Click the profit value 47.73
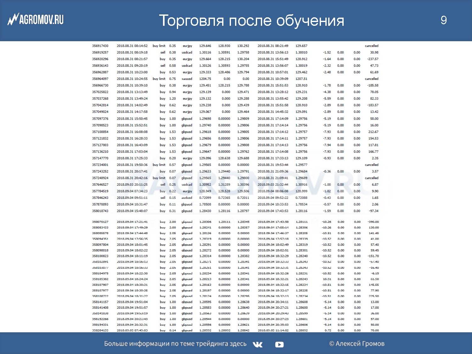Screen dimensions: 472x354 pyautogui.click(x=374, y=66)
